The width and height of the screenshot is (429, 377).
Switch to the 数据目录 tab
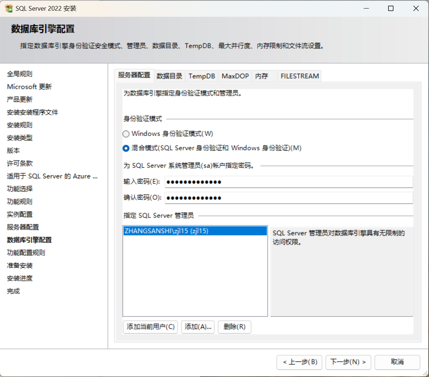point(169,76)
